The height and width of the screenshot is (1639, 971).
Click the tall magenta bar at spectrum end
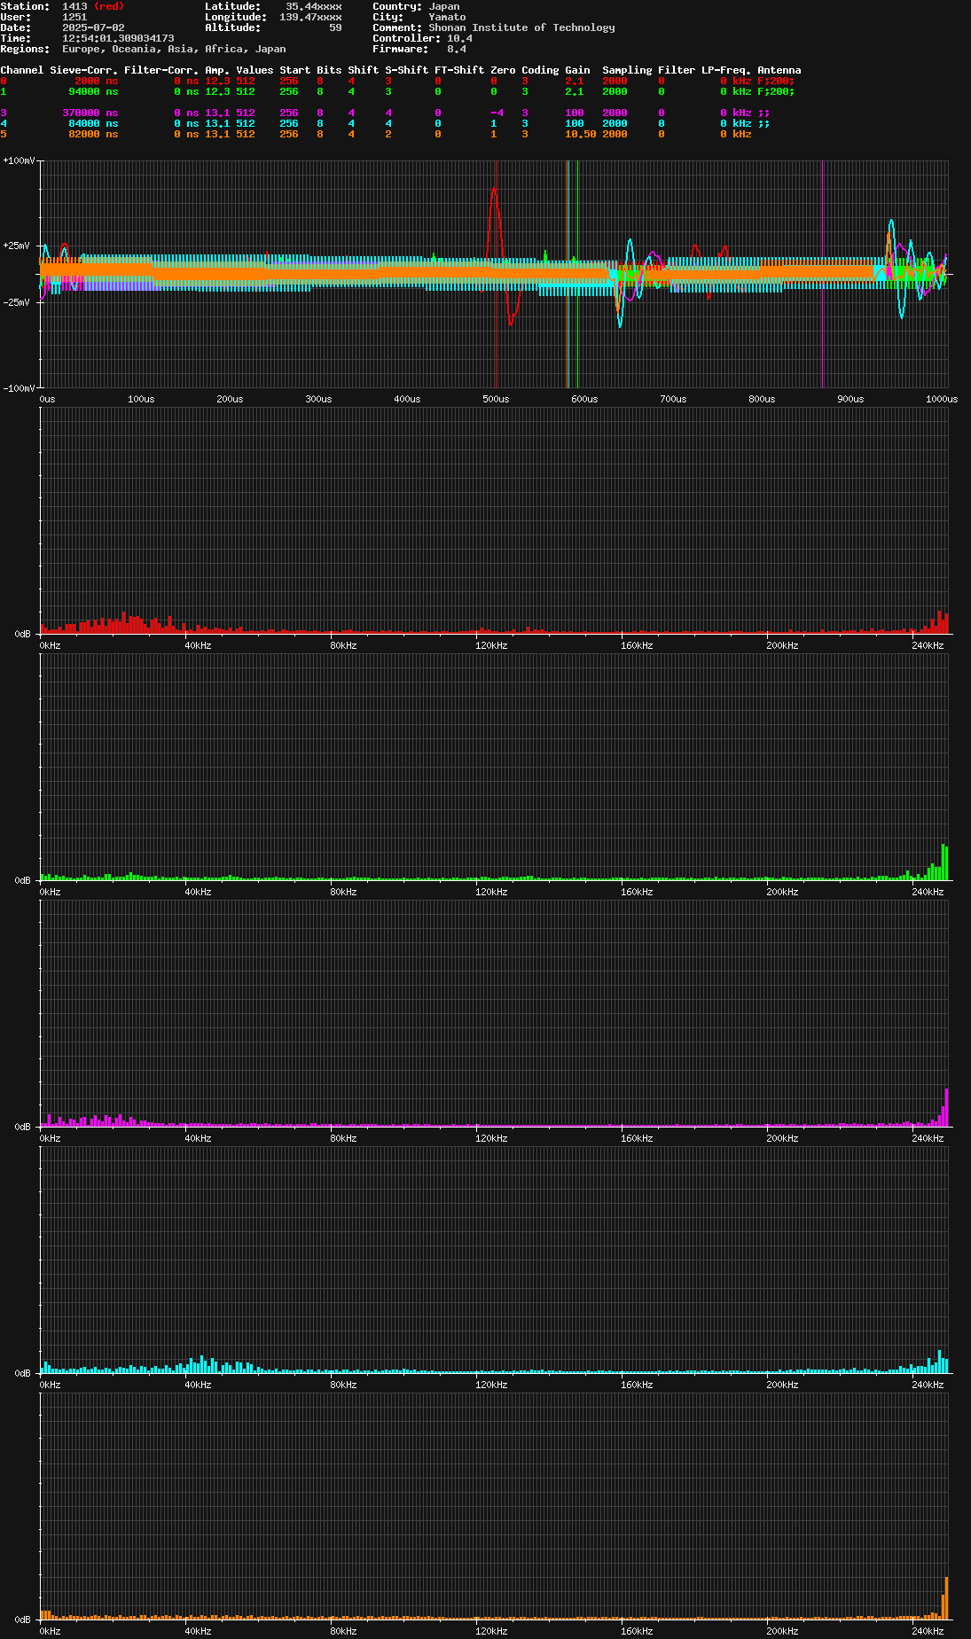click(x=947, y=1107)
